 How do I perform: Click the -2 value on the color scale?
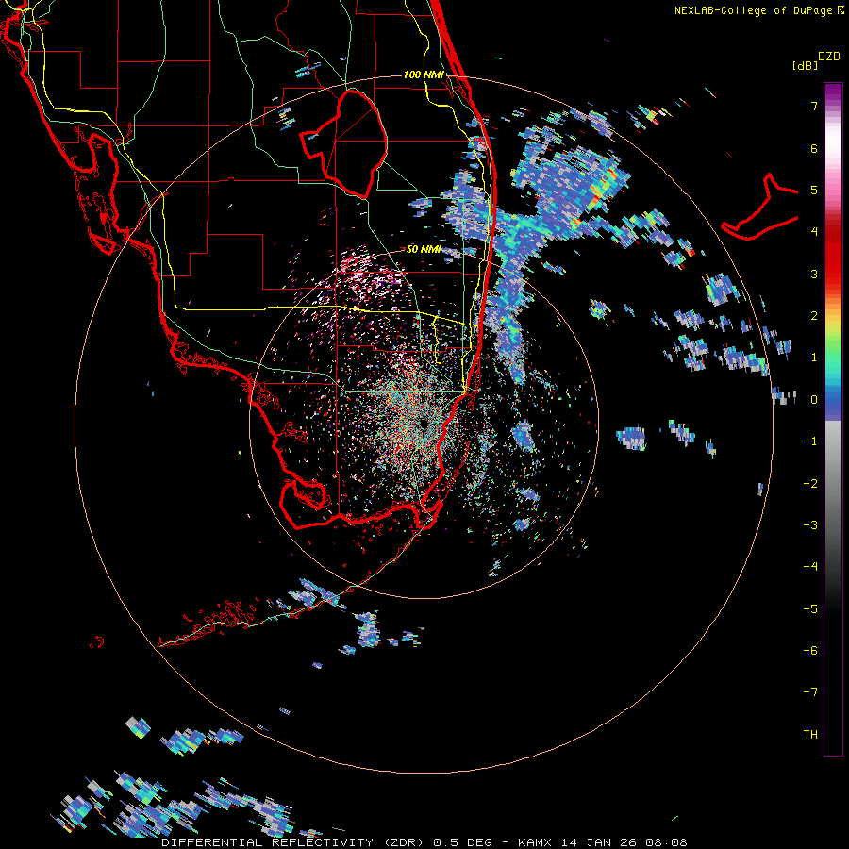point(810,483)
